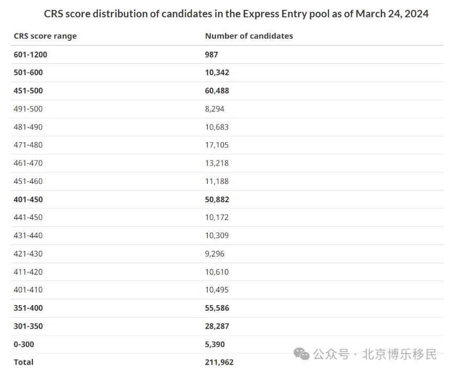Image resolution: width=451 pixels, height=372 pixels.
Task: Select the 401-450 bold range row
Action: [x=227, y=200]
